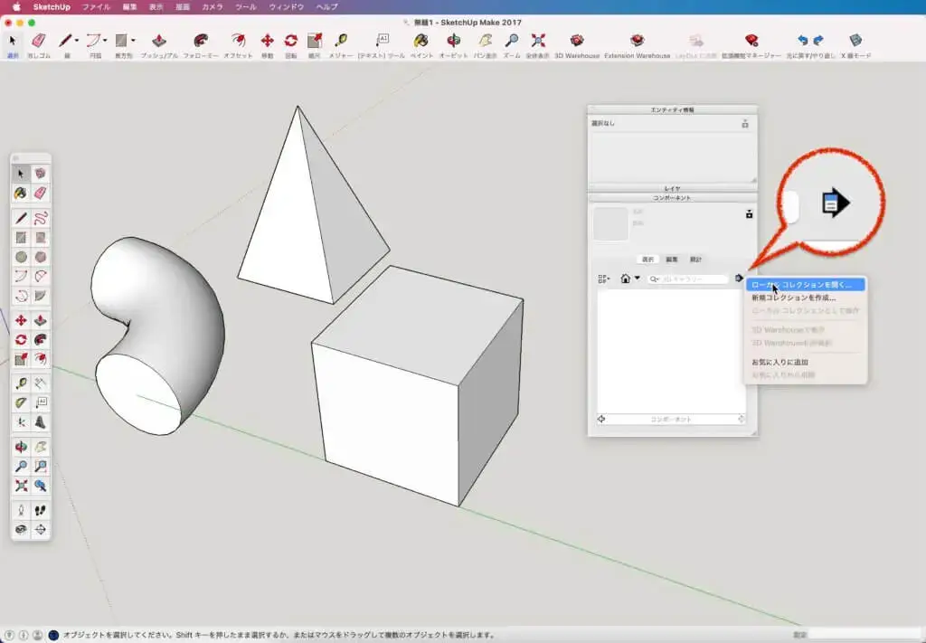Open the SketchUp application menu

(52, 7)
